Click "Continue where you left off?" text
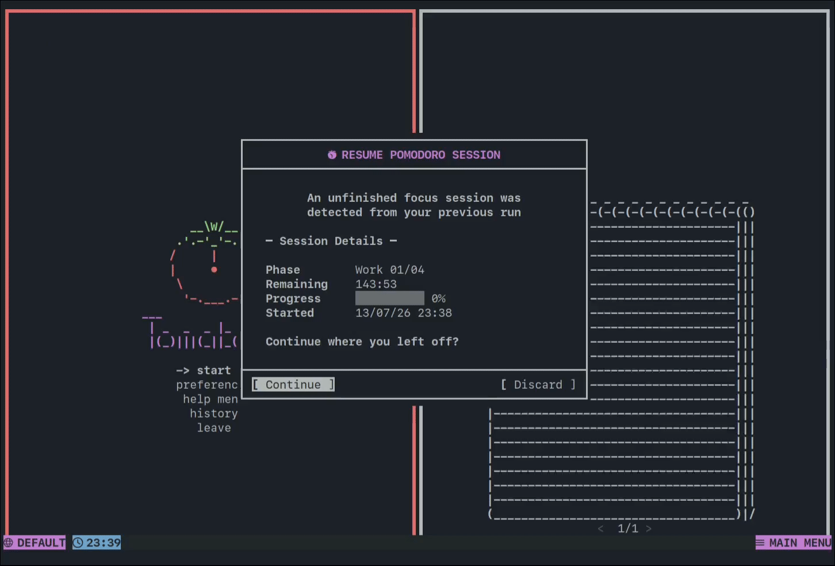This screenshot has height=566, width=835. (x=362, y=342)
